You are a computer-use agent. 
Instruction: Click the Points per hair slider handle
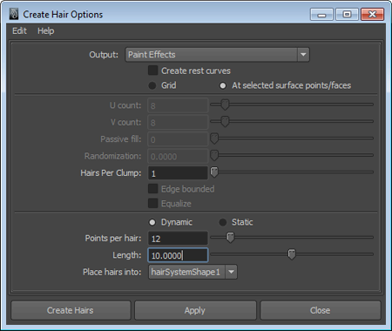pyautogui.click(x=230, y=237)
